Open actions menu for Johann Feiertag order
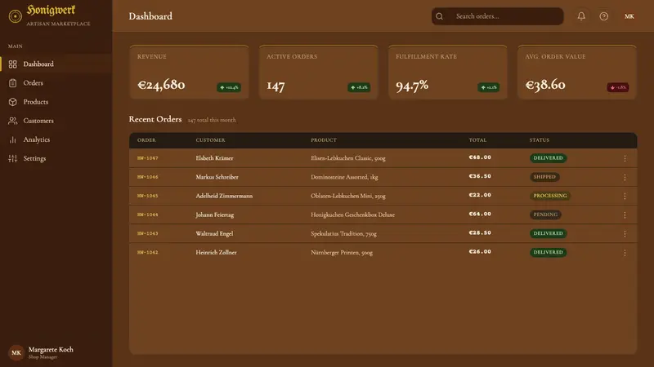 coord(625,214)
